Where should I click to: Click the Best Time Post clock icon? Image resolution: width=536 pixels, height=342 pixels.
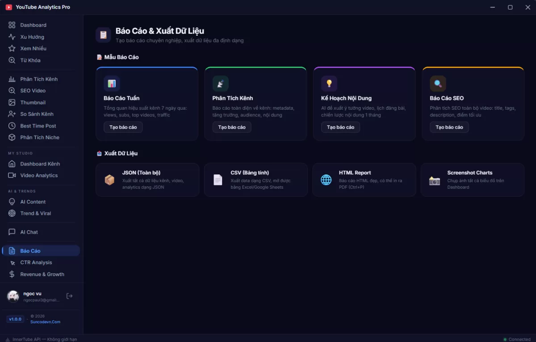pyautogui.click(x=12, y=125)
